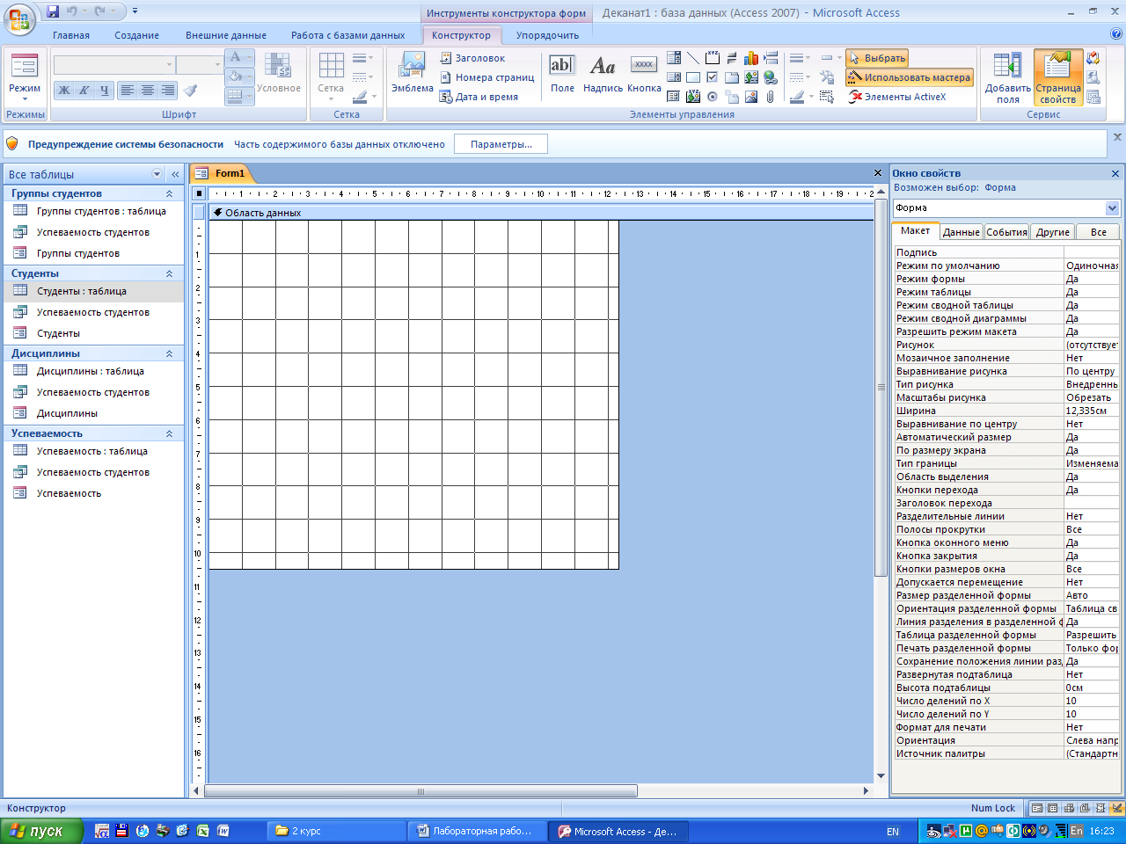
Task: Collapse the Успеваемость group
Action: tap(169, 433)
